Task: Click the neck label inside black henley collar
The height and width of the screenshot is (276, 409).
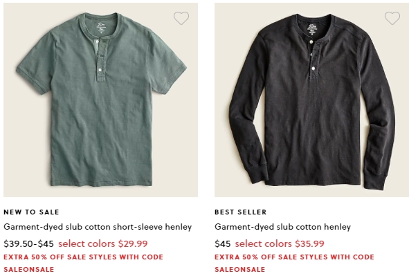Action: 312,29
